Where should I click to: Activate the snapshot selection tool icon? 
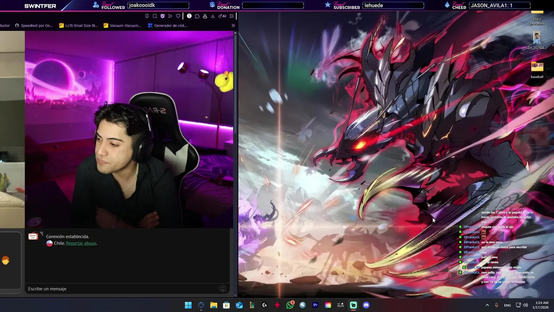pyautogui.click(x=155, y=16)
